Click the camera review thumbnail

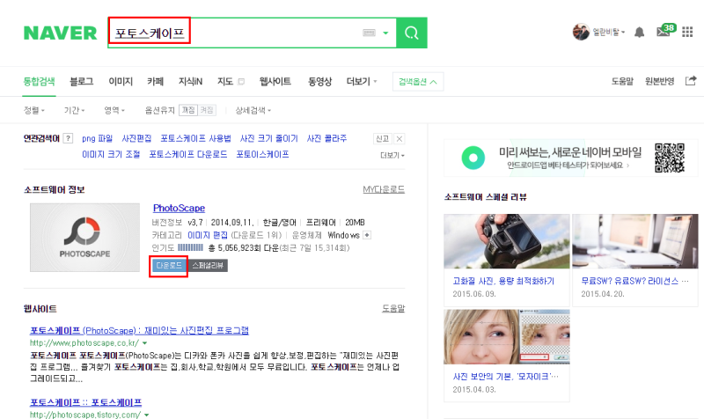pyautogui.click(x=507, y=241)
